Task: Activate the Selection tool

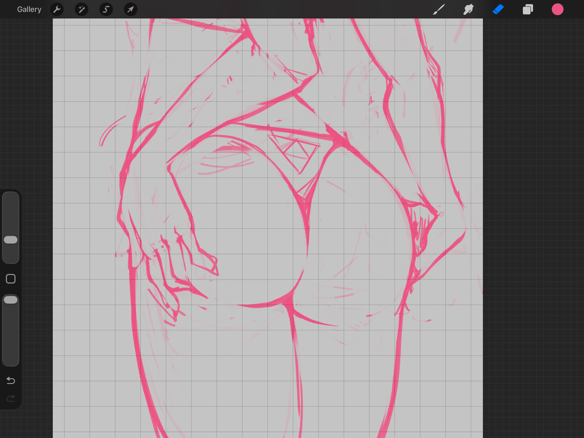Action: click(106, 9)
